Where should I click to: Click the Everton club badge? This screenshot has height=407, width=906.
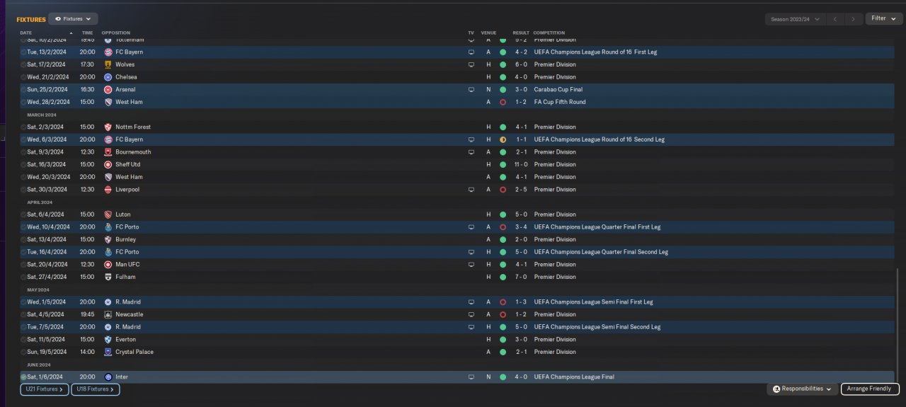pyautogui.click(x=108, y=340)
